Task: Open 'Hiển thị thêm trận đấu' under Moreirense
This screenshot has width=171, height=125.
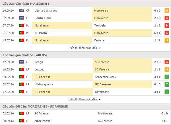Action: (83, 48)
